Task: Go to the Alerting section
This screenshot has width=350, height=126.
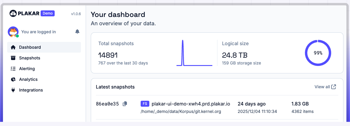Action: click(x=27, y=69)
